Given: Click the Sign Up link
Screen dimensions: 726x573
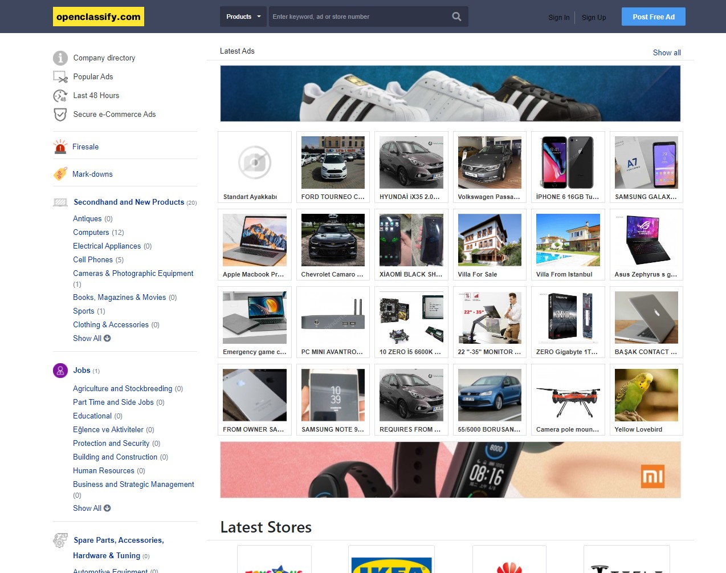Looking at the screenshot, I should (x=594, y=18).
